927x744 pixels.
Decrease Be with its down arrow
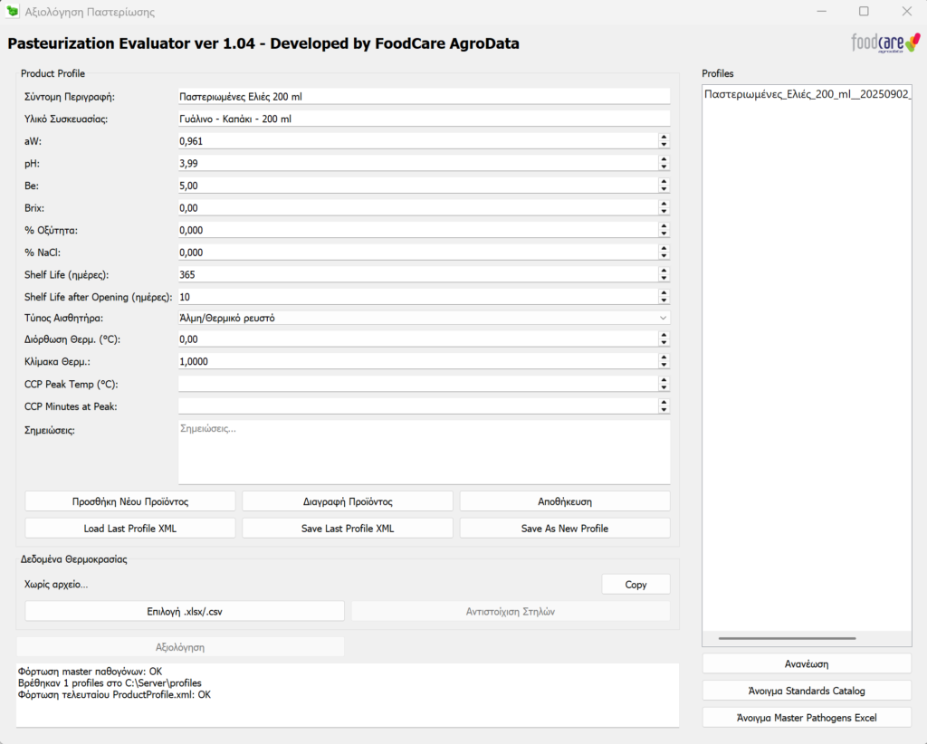click(664, 189)
